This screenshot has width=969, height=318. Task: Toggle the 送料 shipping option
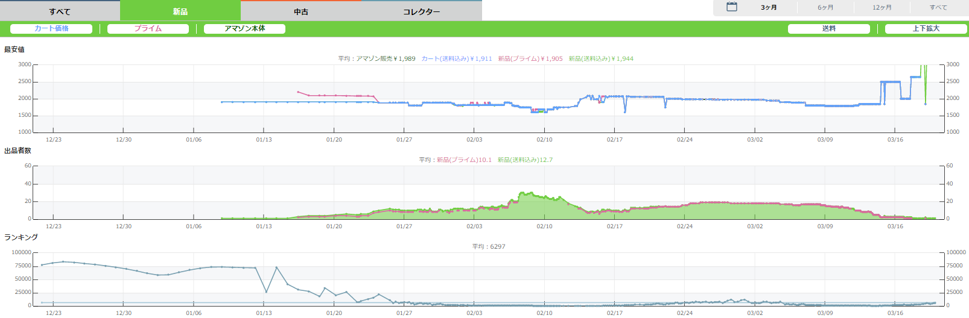[828, 29]
